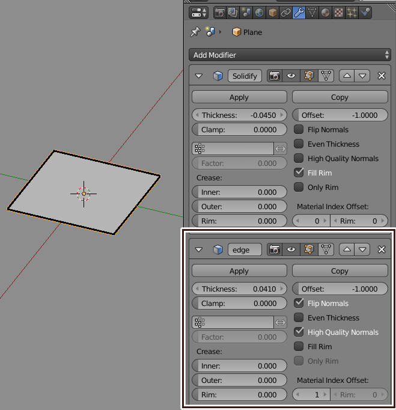Toggle viewport eye for edge modifier
This screenshot has height=410, width=396.
point(291,249)
